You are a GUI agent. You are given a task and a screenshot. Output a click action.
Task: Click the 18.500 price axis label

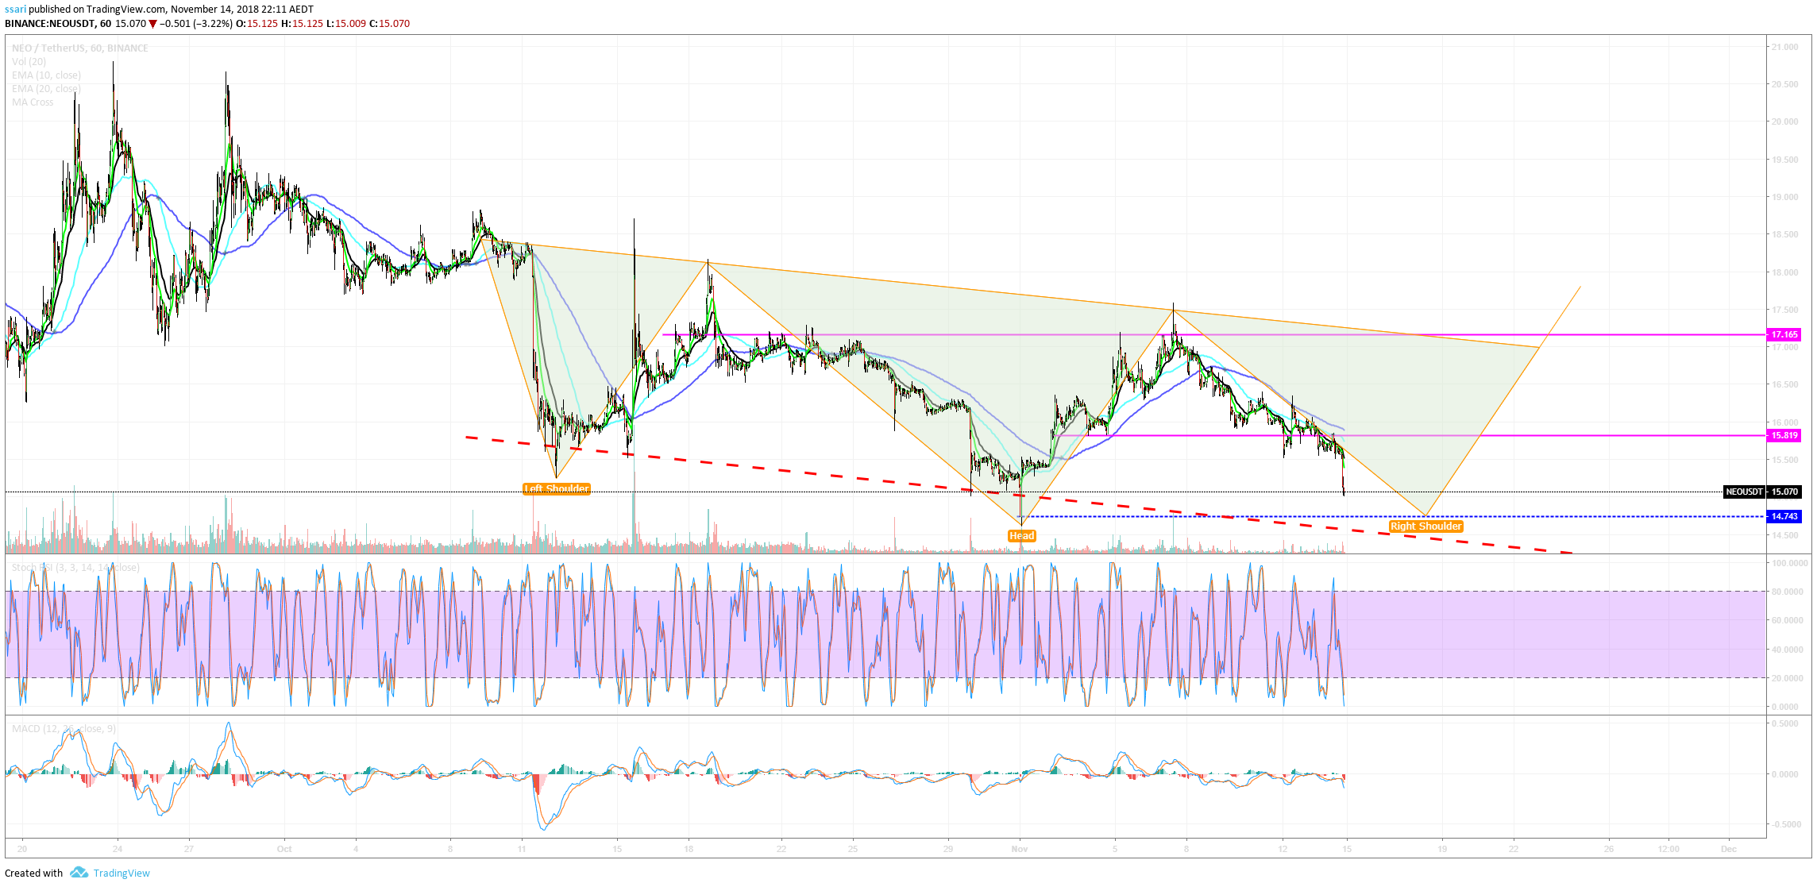point(1784,235)
